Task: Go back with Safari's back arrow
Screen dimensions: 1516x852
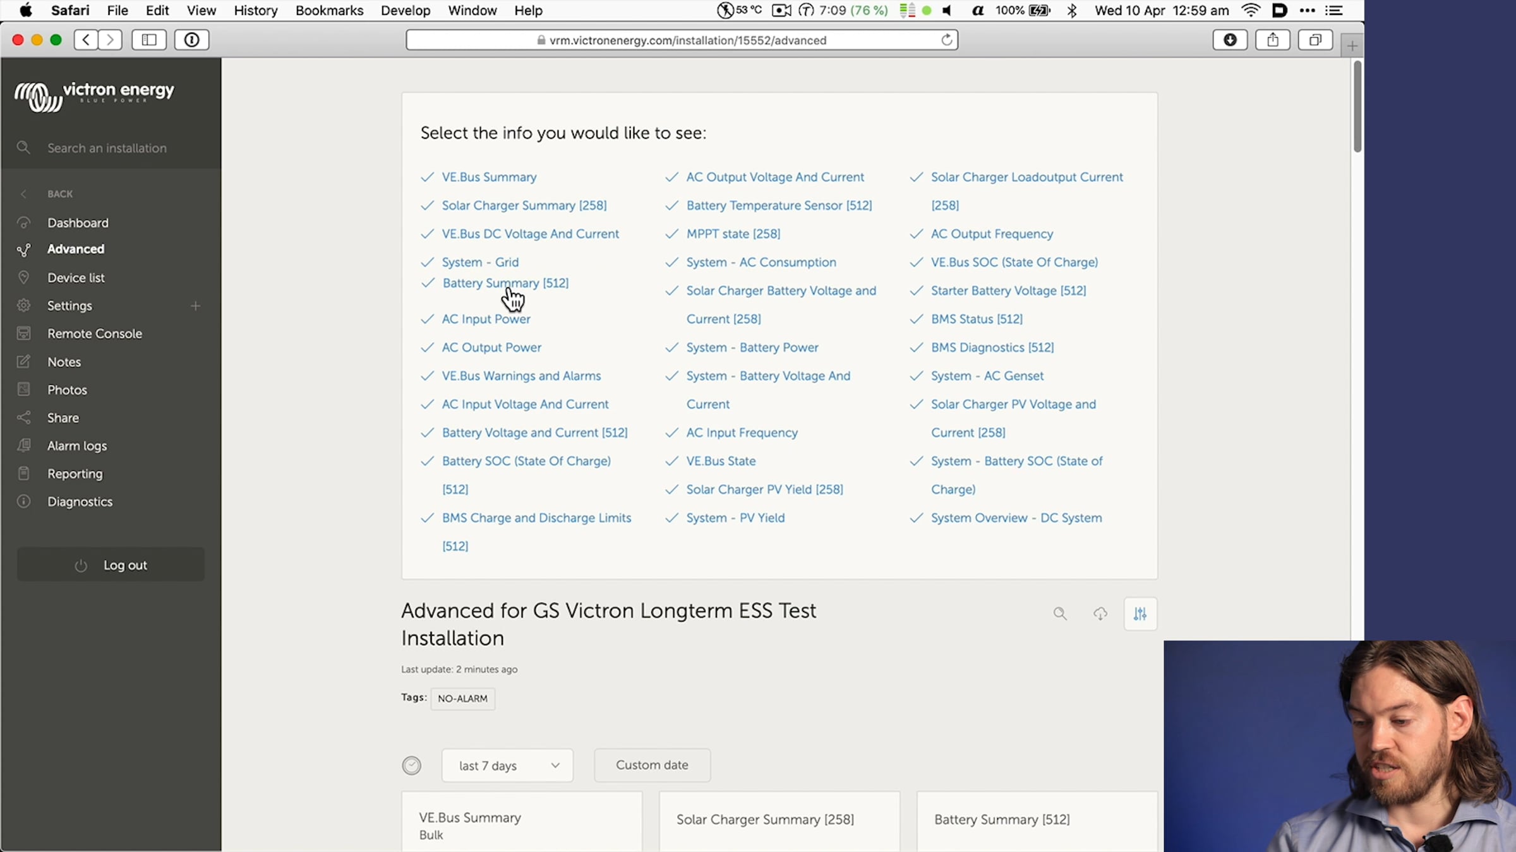Action: click(86, 40)
